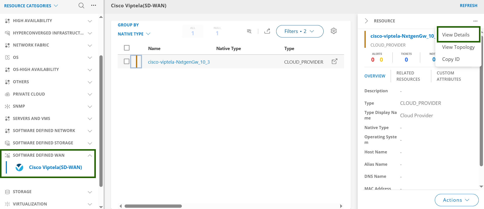Click the sidebar vertical scrollbar
Viewport: 484px width, 209px height.
(x=101, y=121)
